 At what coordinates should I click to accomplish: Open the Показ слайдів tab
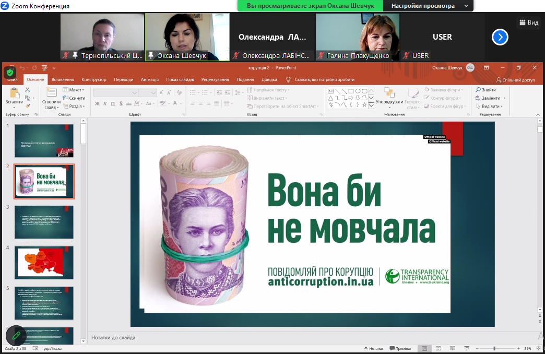180,80
